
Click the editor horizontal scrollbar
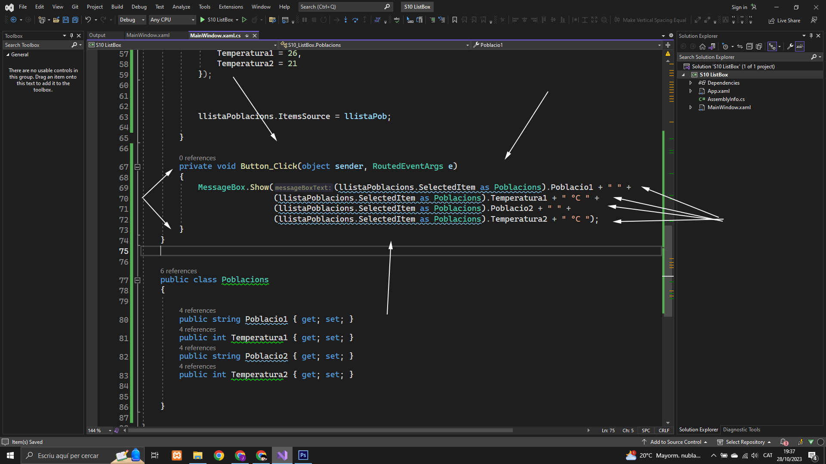pyautogui.click(x=320, y=430)
